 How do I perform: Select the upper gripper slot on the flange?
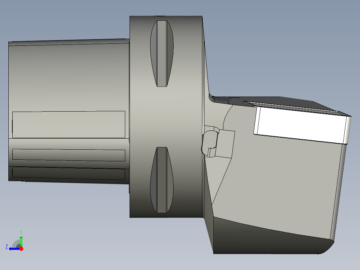click(162, 53)
